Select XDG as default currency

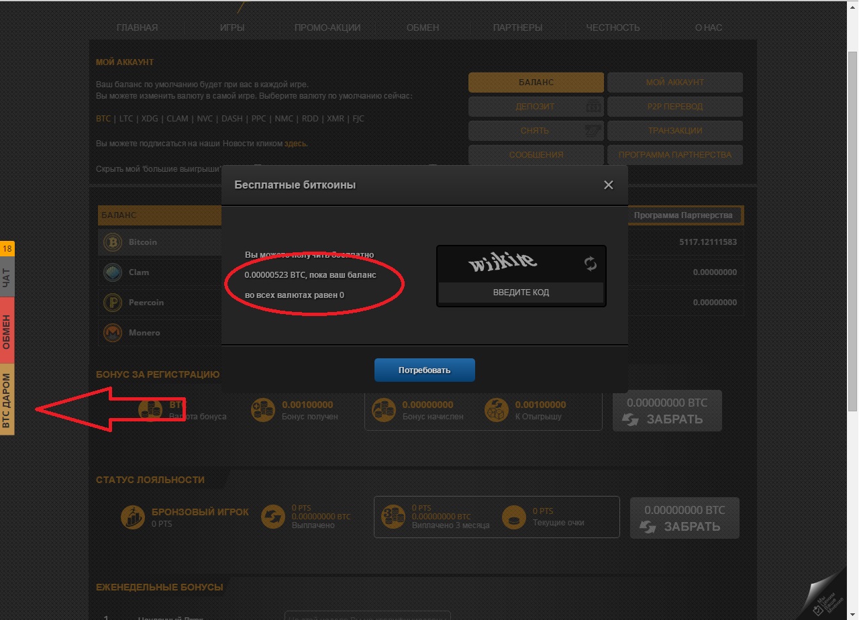150,119
